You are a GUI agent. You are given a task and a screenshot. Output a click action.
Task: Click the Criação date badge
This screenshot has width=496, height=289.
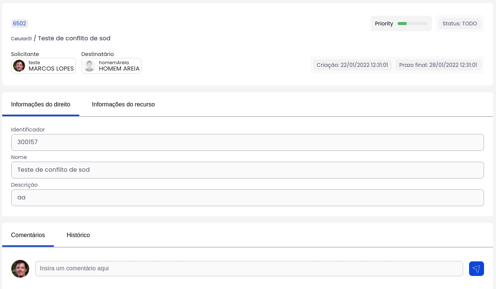[x=352, y=65]
